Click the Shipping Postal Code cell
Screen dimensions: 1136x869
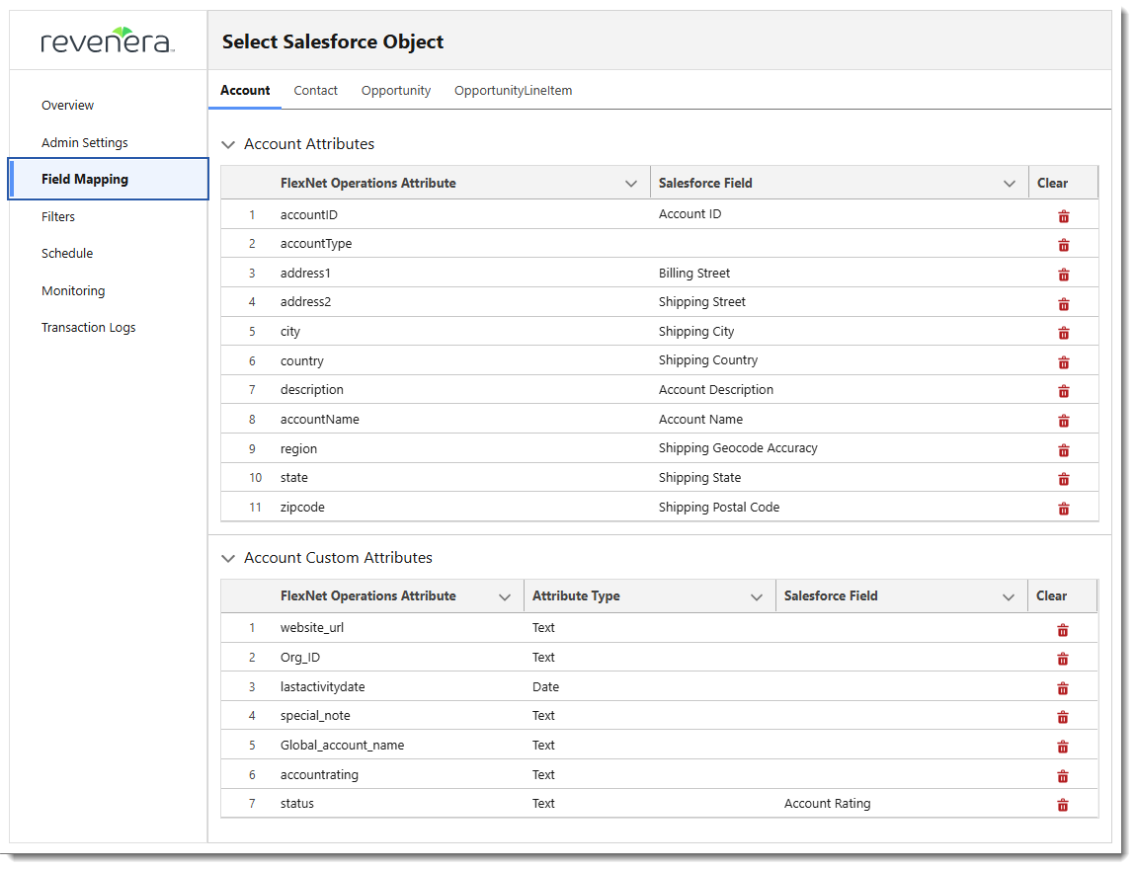coord(839,507)
